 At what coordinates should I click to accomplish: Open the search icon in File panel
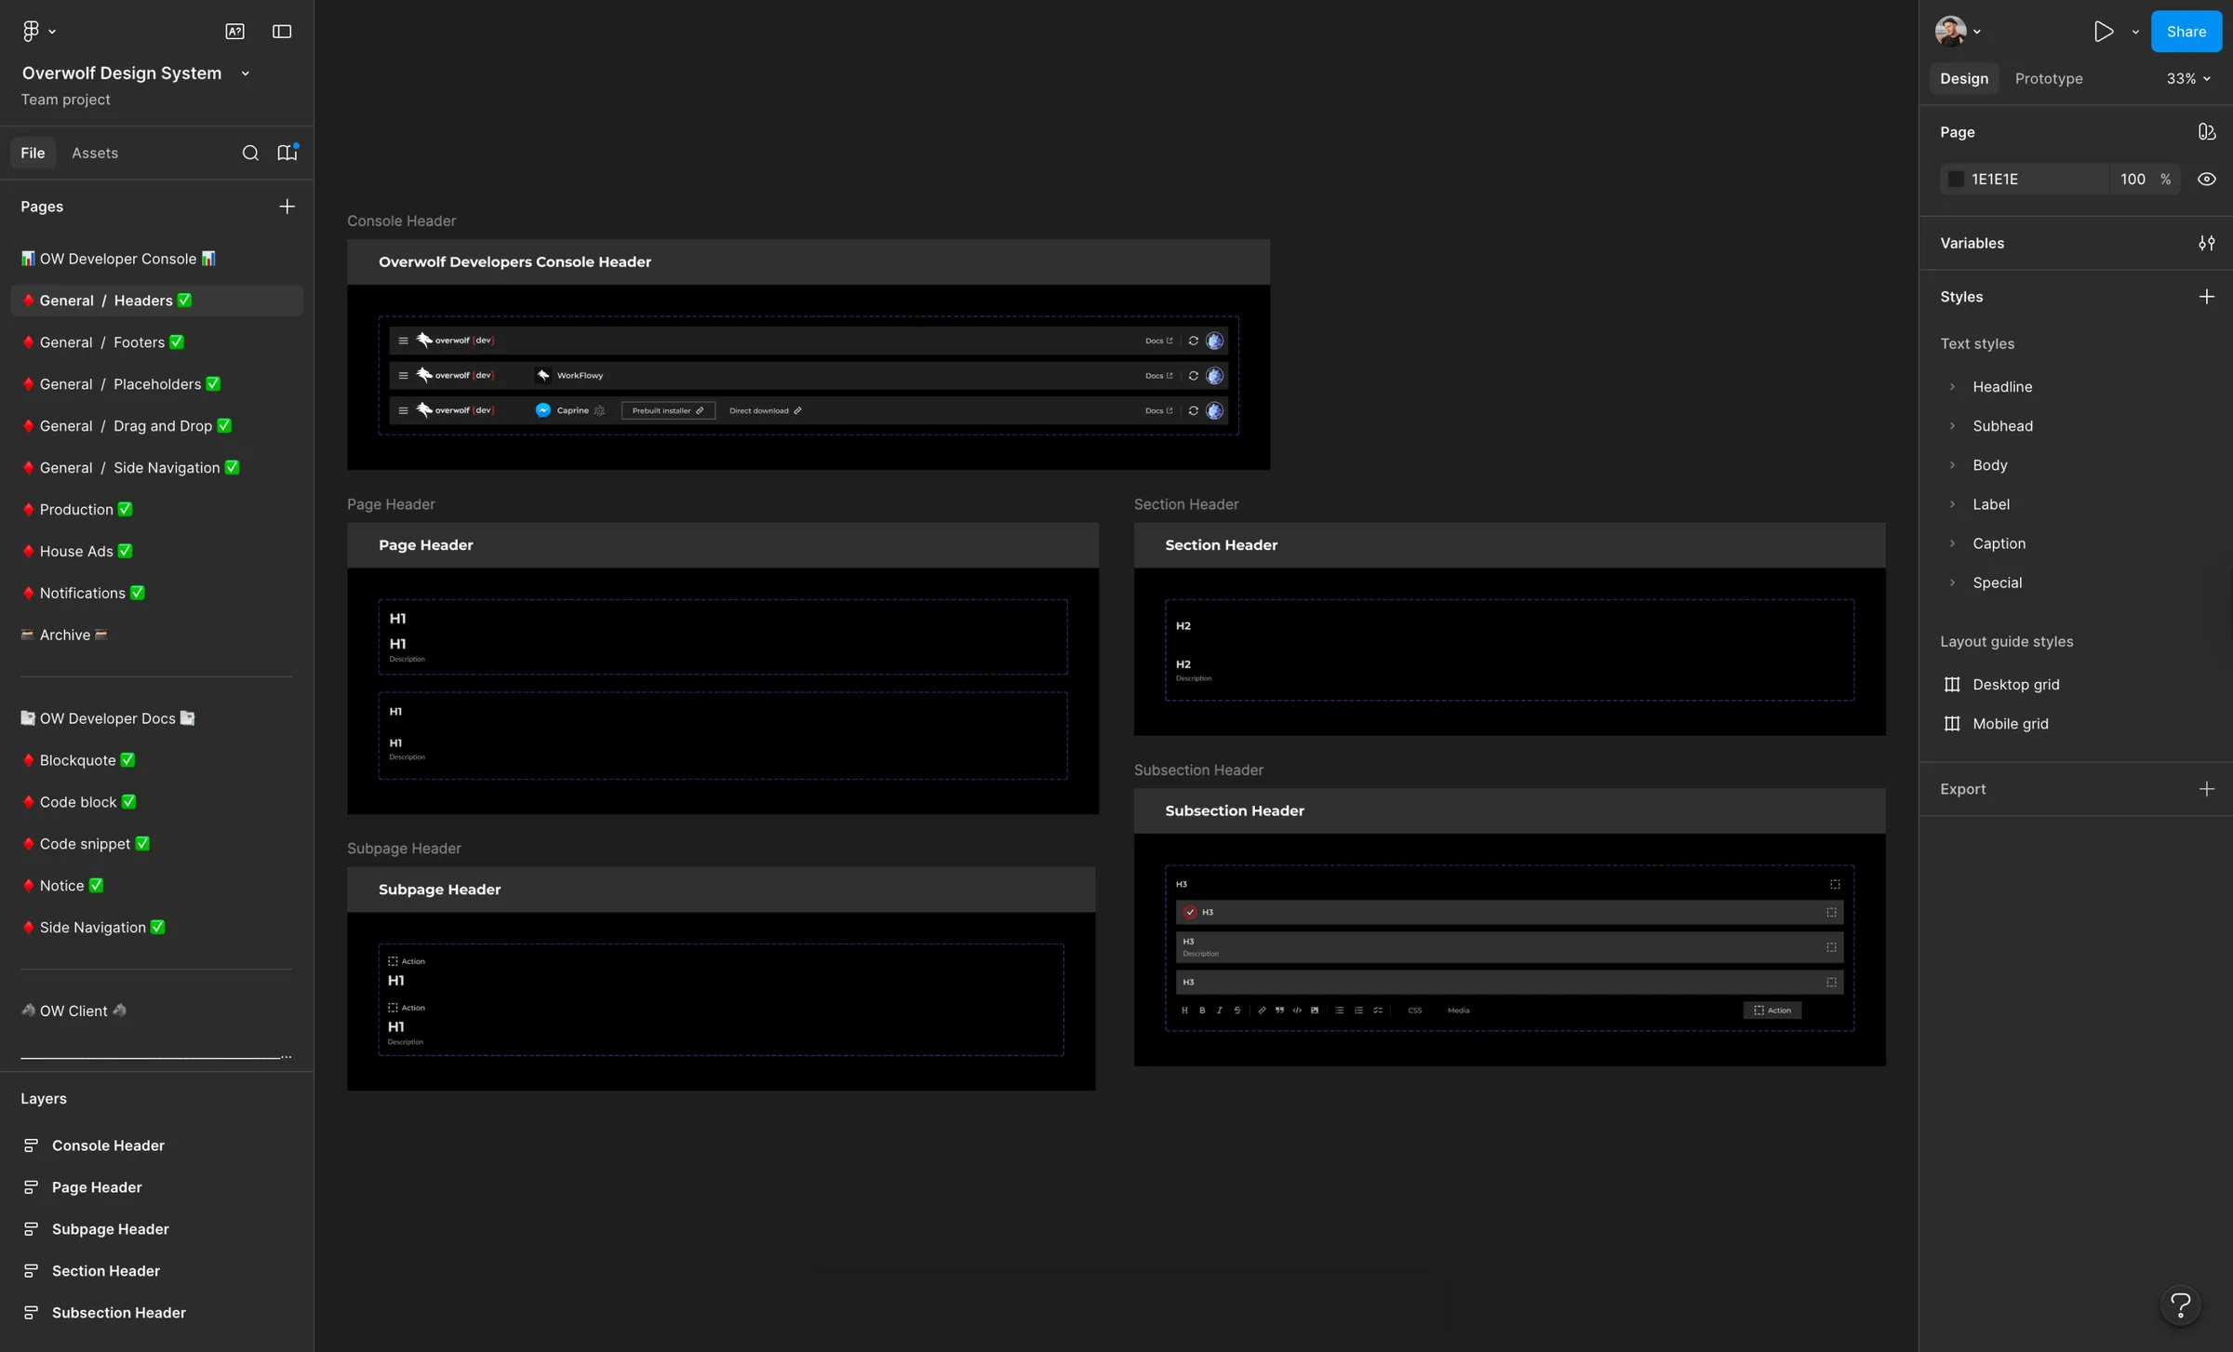[250, 153]
